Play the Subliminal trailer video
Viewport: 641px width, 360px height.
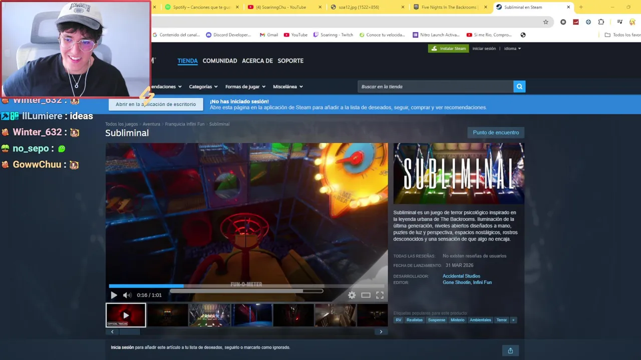pyautogui.click(x=114, y=295)
